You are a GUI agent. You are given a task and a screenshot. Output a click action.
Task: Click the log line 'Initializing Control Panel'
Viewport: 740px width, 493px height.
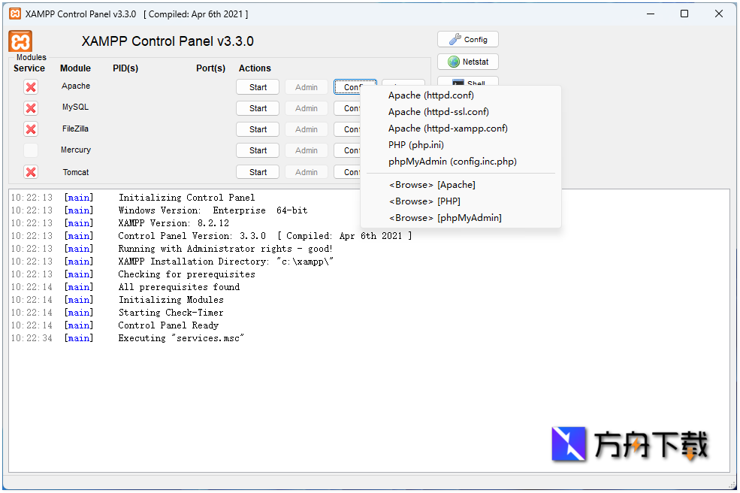(x=186, y=198)
